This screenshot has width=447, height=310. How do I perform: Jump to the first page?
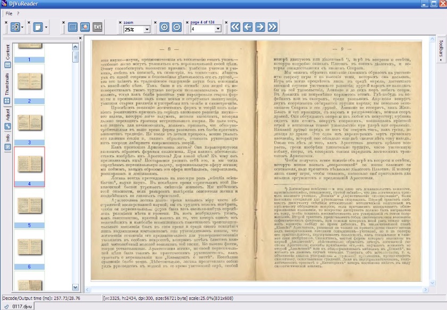click(x=235, y=27)
